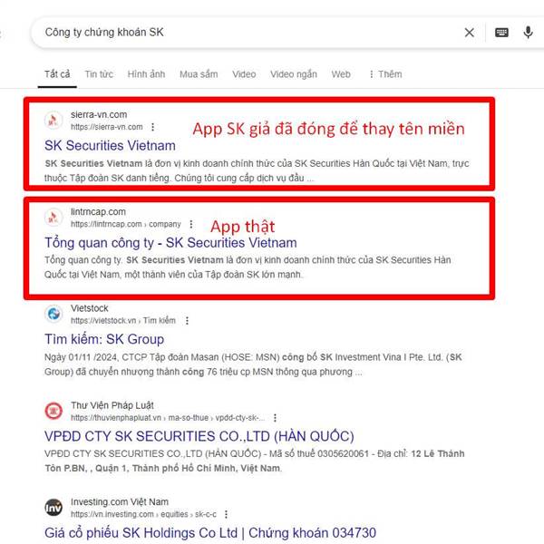Select the Video ngắn tab

294,74
